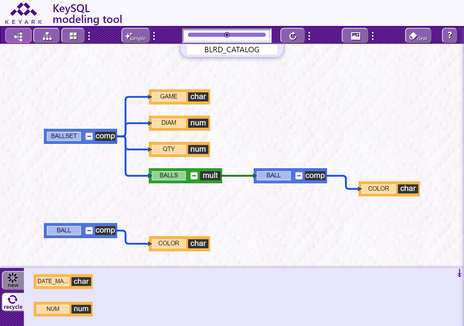Select the NUM element in tray
464x326 pixels.
(x=53, y=309)
